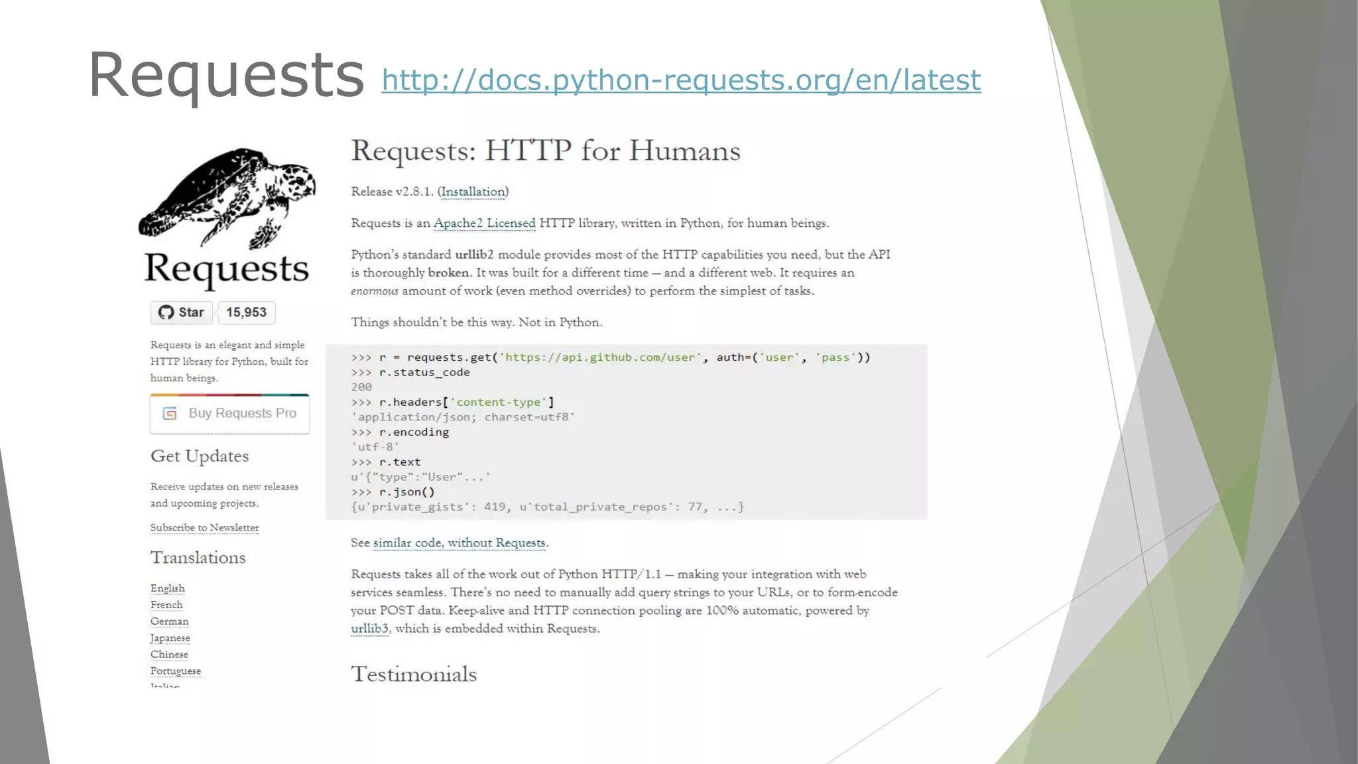Click the 'Requests: HTTP for Humans' heading

(546, 151)
